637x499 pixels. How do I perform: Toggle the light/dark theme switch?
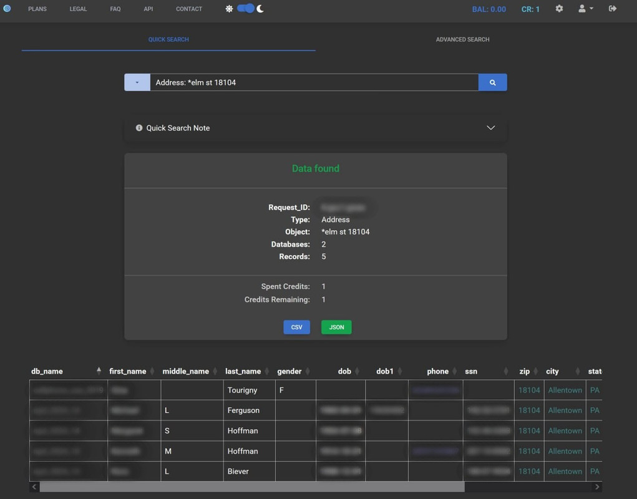[x=246, y=9]
